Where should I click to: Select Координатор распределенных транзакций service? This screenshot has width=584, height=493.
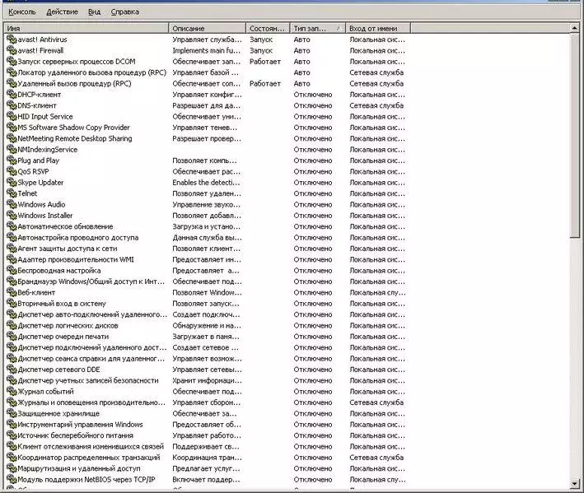[89, 458]
